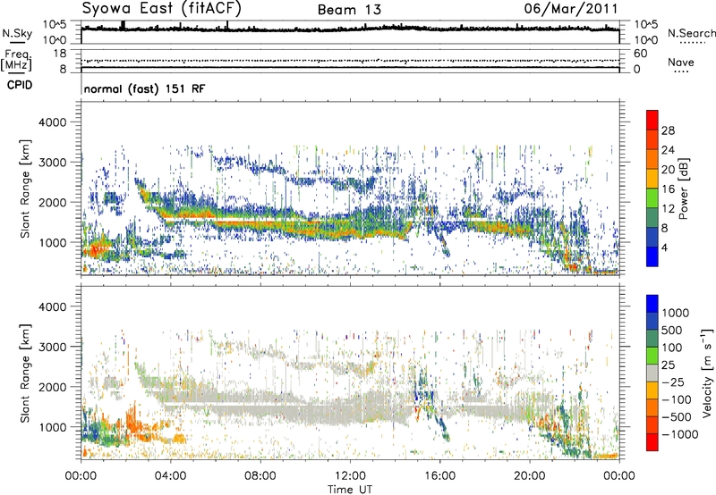The height and width of the screenshot is (495, 716).
Task: Click the 'Nave' legend label
Action: click(x=681, y=62)
